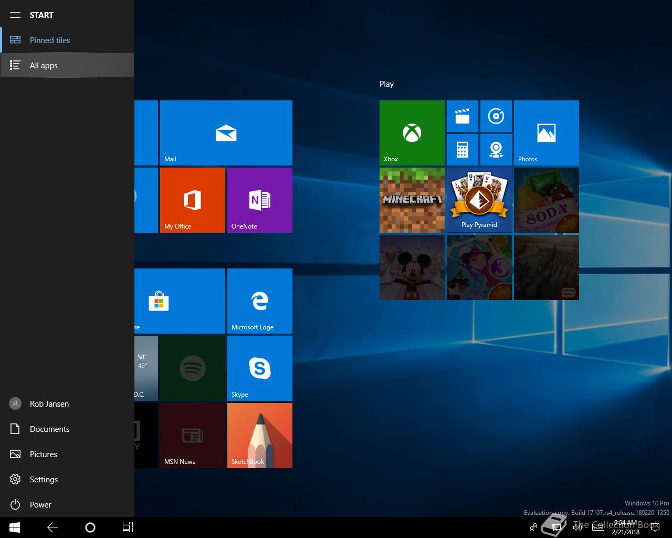The image size is (672, 538).
Task: Click the Play group heading
Action: (386, 84)
